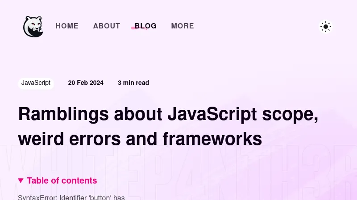
Task: Collapse the Table of contents disclosure triangle
Action: 21,180
